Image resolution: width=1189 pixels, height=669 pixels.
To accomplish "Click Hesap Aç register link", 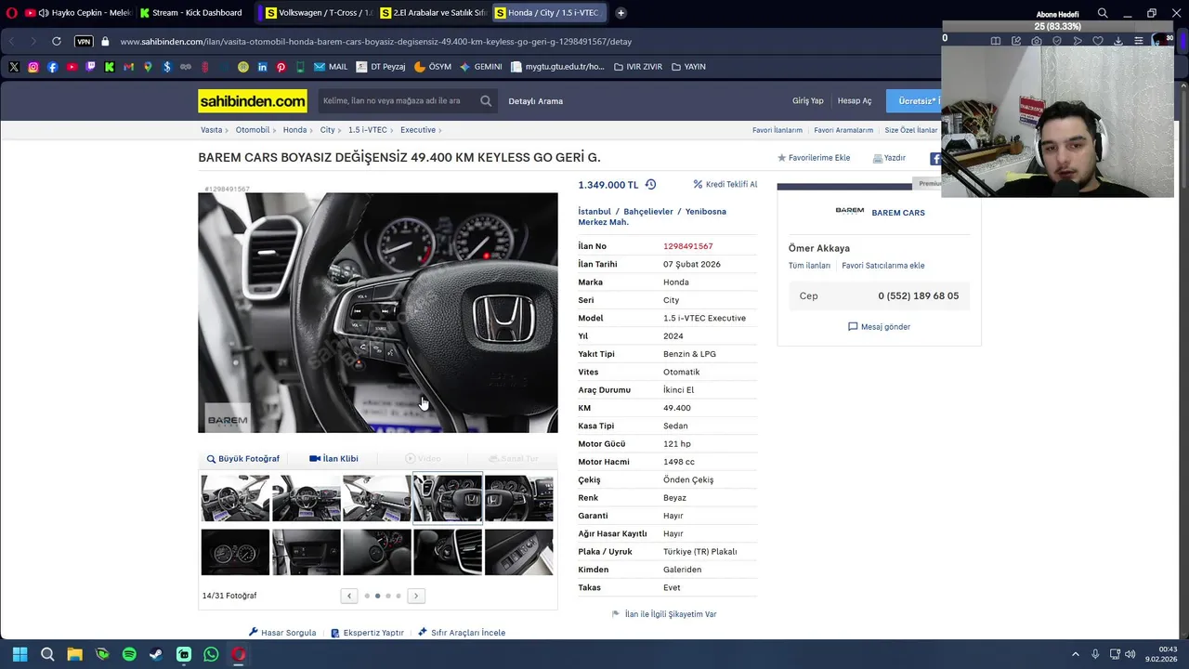I will point(855,101).
